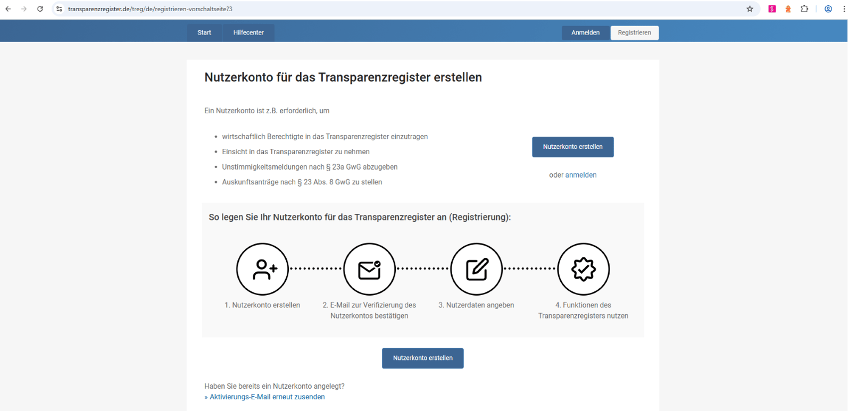Click the email verification envelope icon
The width and height of the screenshot is (848, 411).
click(369, 269)
